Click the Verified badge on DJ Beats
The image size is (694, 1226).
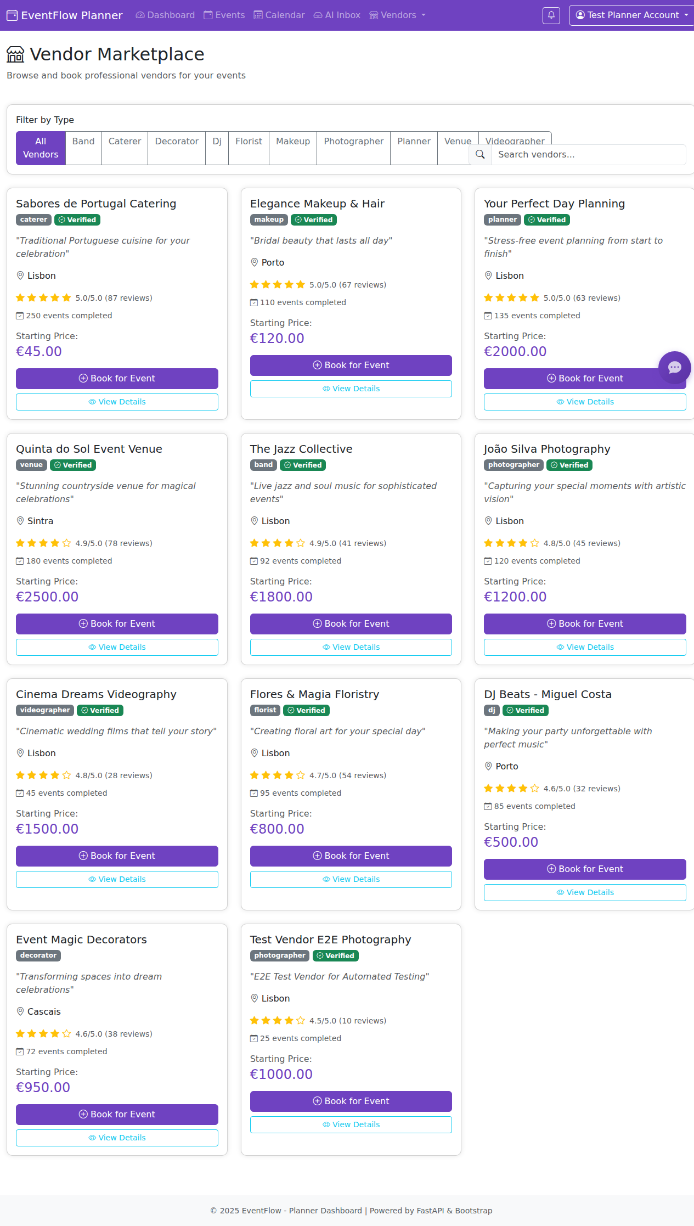coord(525,711)
